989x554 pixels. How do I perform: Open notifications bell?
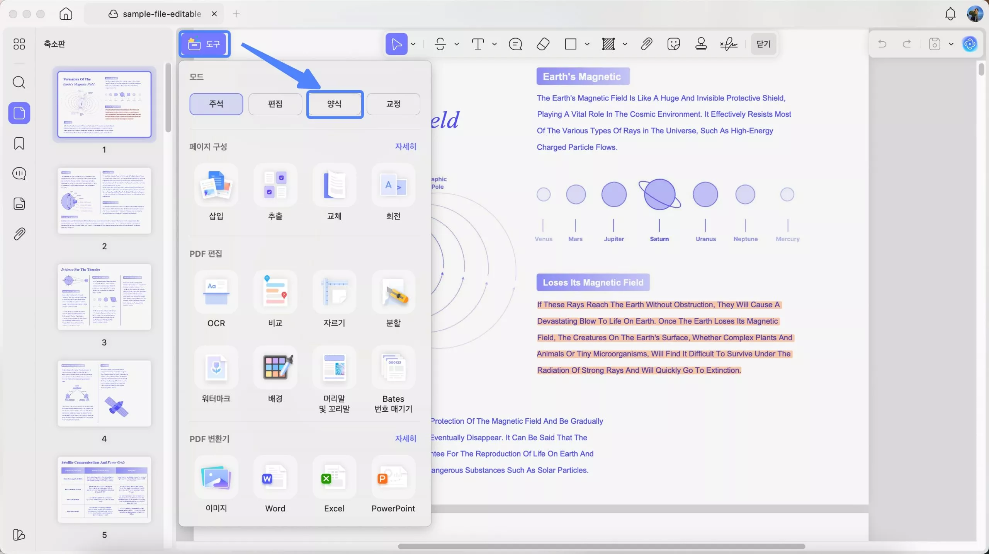[x=950, y=14]
